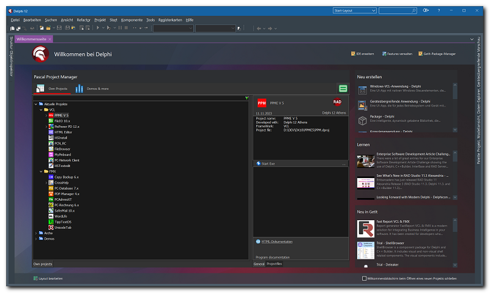Select the FileBrowser project

click(62, 149)
